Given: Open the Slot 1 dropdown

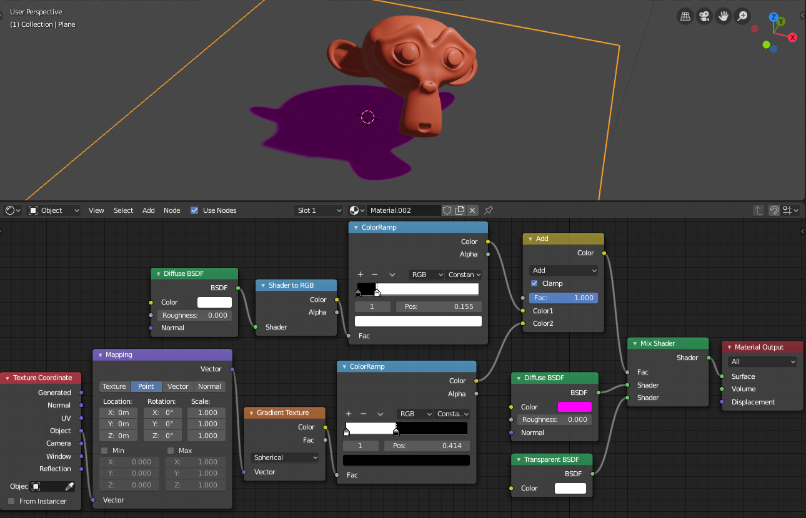Looking at the screenshot, I should tap(319, 210).
